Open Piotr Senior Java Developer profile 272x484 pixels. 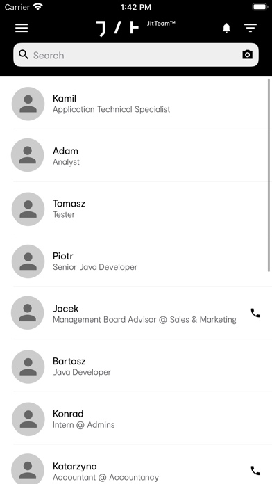pos(136,261)
